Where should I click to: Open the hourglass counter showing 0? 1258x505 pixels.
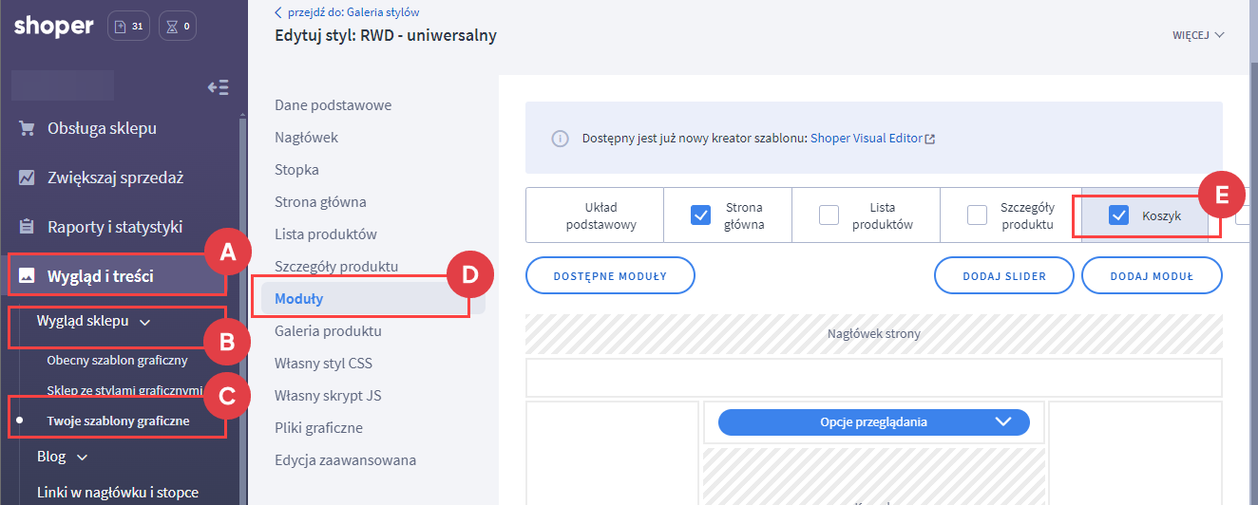pos(179,26)
